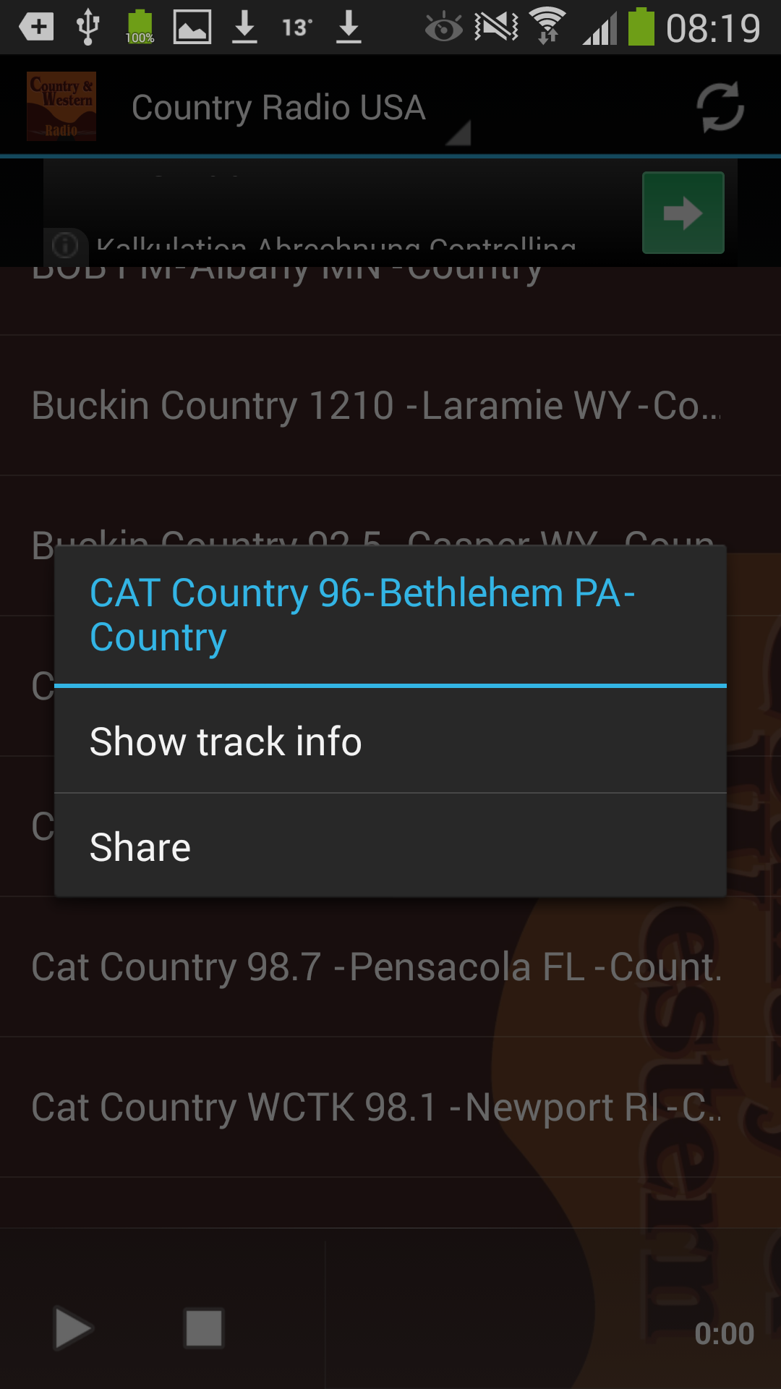The height and width of the screenshot is (1389, 781).
Task: Tap the ad info icon
Action: 65,245
